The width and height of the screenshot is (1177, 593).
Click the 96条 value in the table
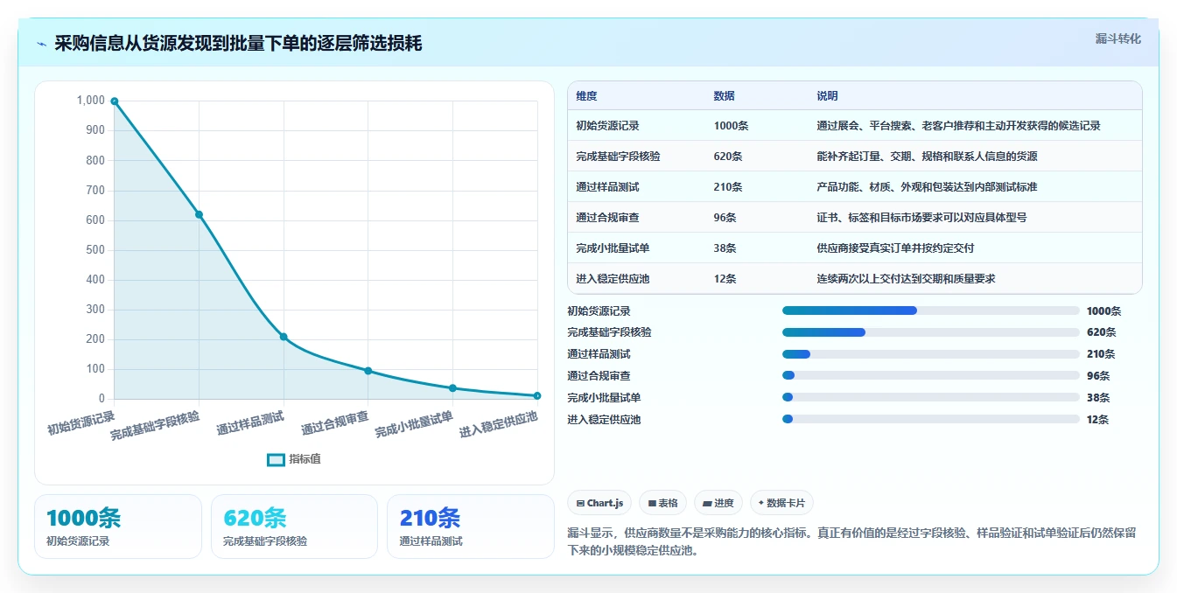725,218
